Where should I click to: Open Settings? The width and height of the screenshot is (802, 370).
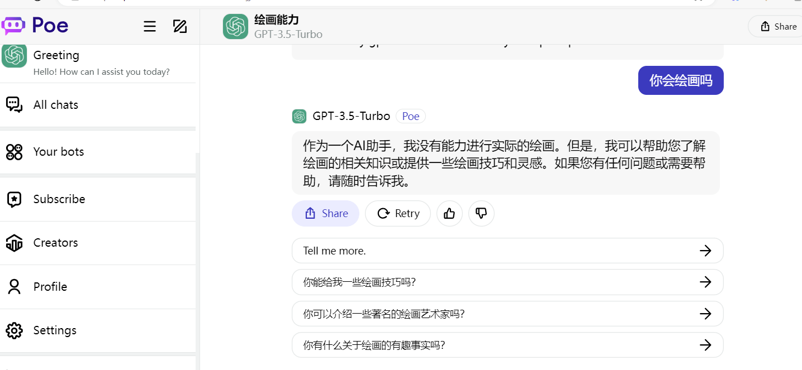[98, 330]
